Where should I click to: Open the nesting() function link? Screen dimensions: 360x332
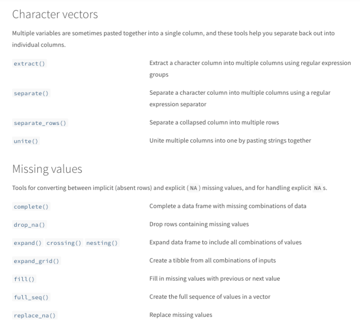[102, 243]
